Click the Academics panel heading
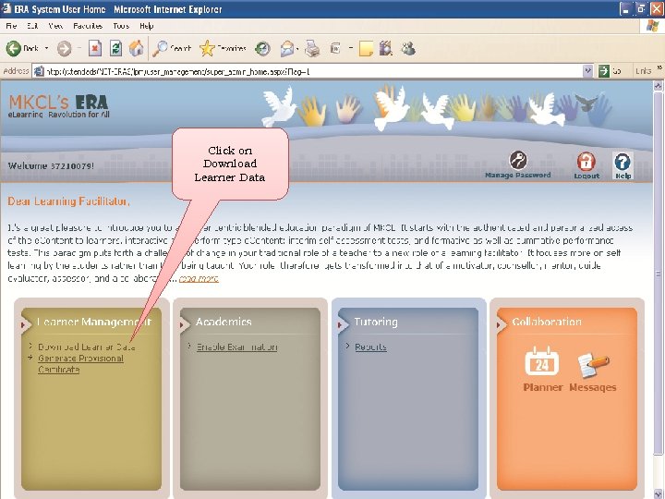The image size is (665, 499). coord(224,322)
